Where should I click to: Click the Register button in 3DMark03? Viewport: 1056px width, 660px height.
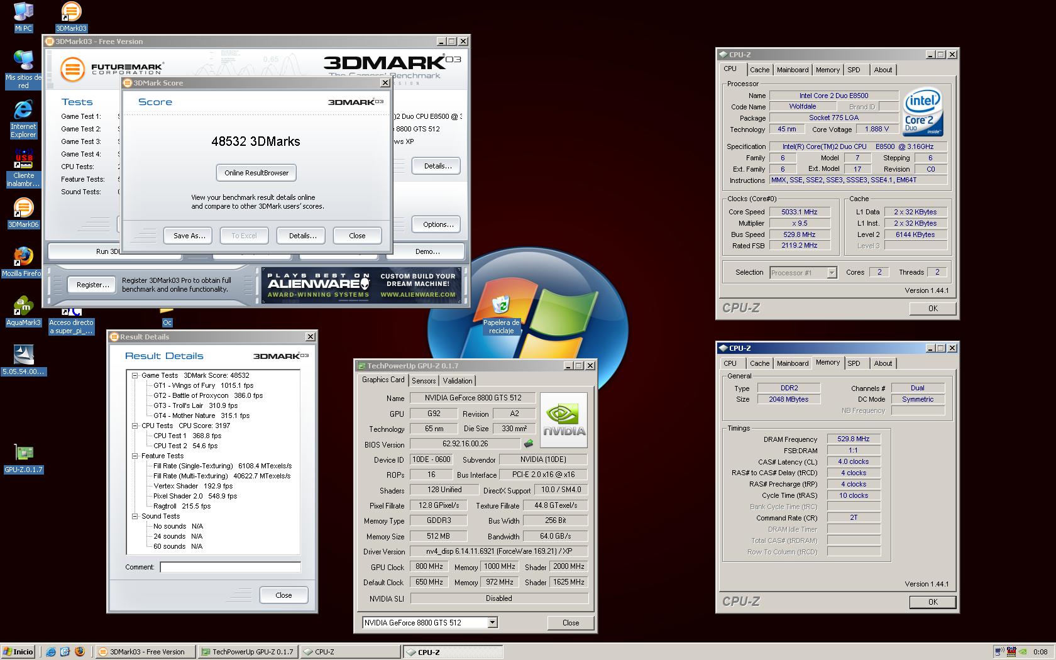(x=92, y=285)
